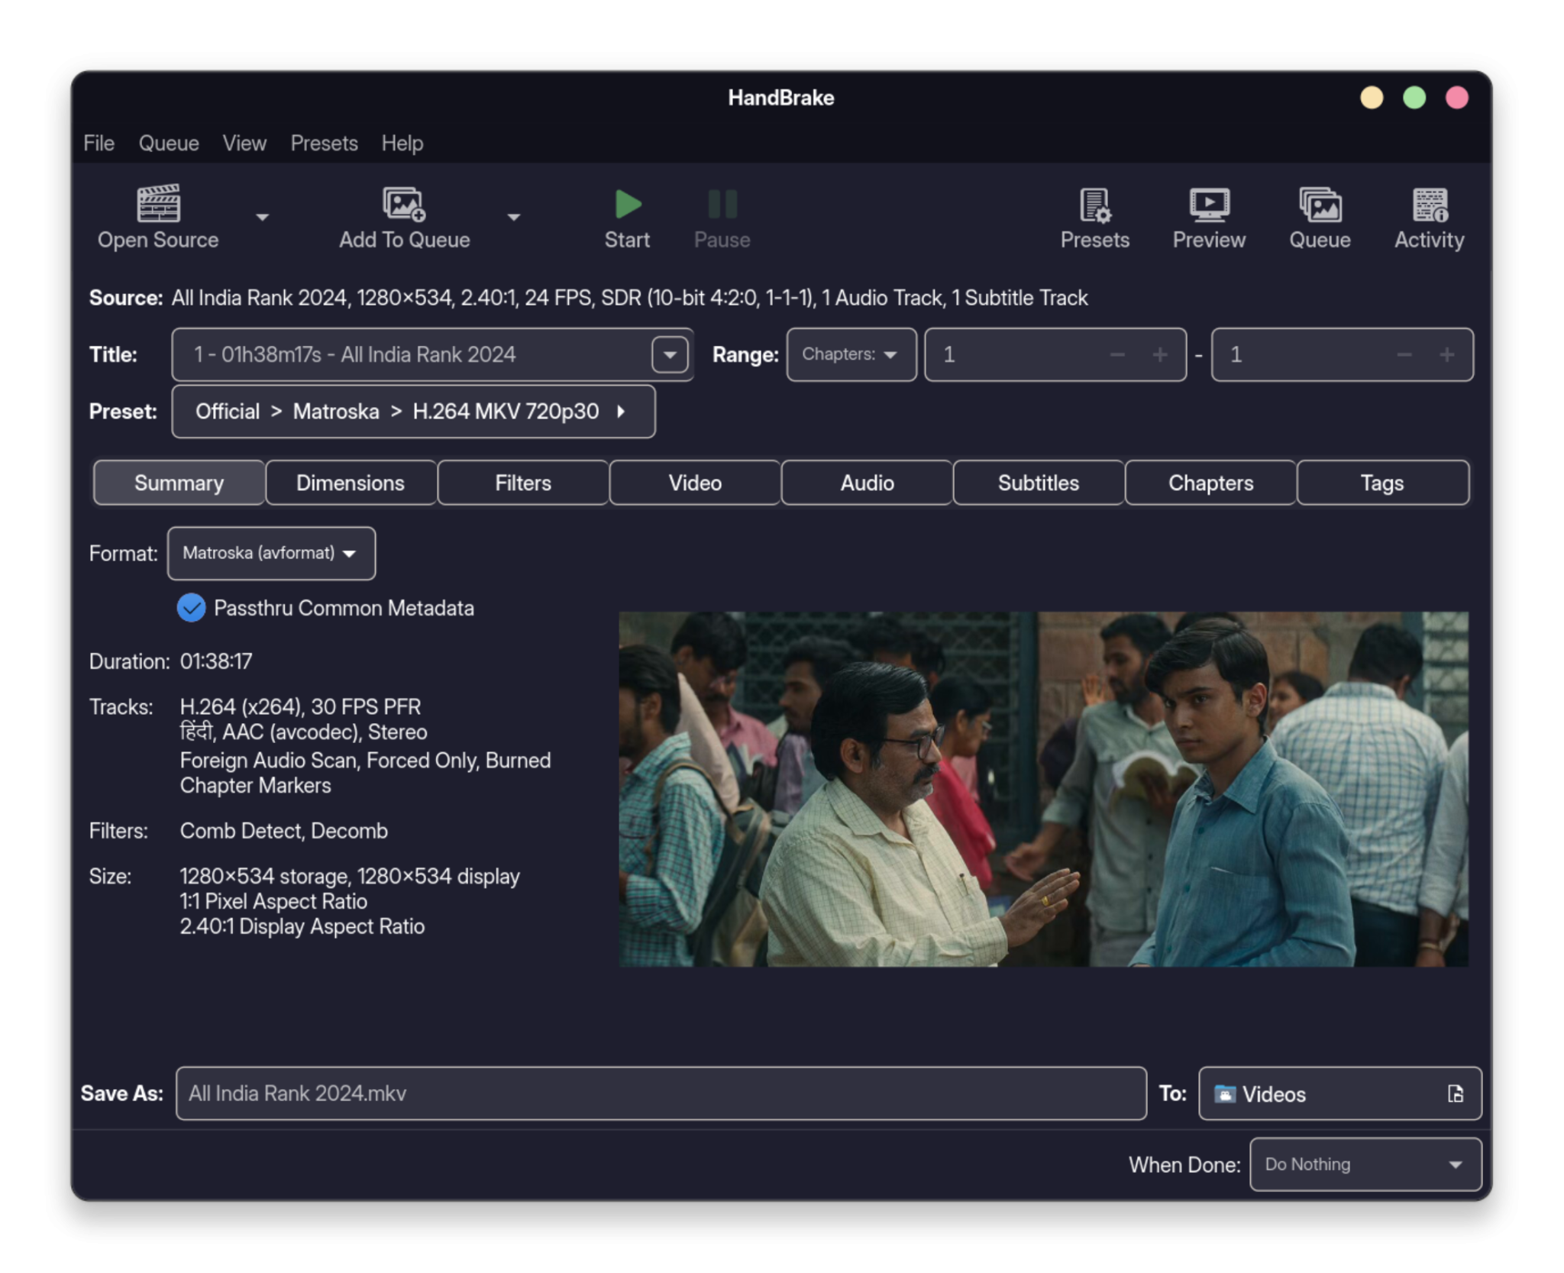Viewport: 1564px width, 1273px height.
Task: Open the Presets panel
Action: (1094, 216)
